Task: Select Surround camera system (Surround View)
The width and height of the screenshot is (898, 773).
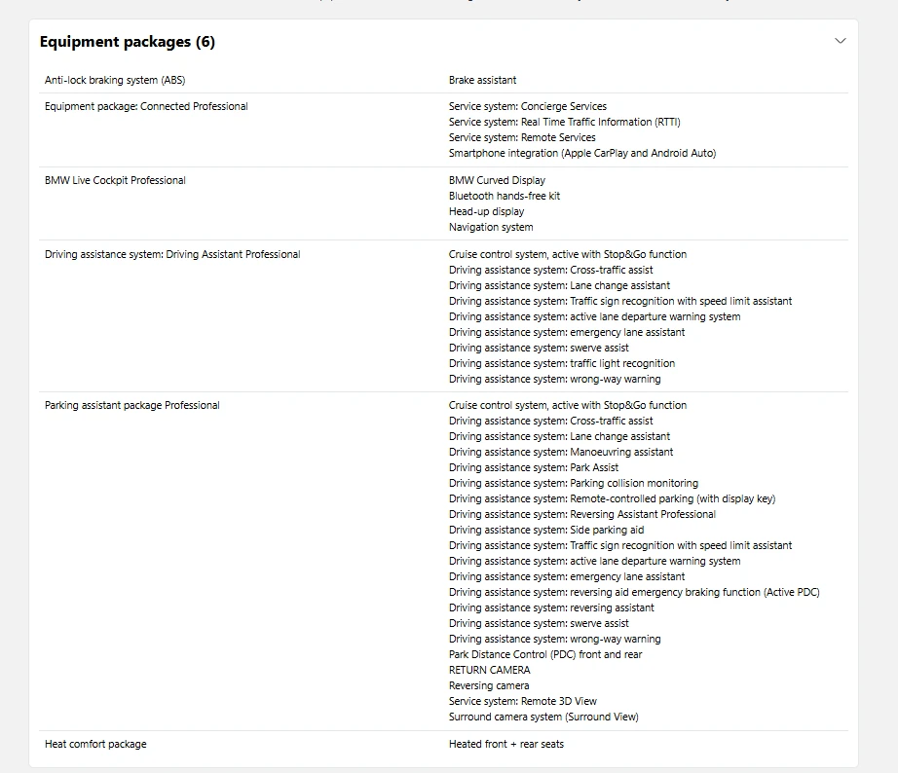Action: tap(543, 717)
